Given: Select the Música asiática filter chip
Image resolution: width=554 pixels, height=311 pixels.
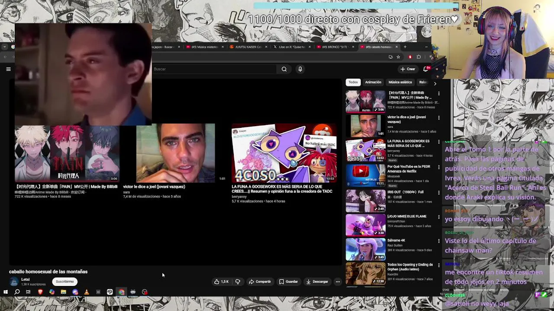Looking at the screenshot, I should 400,82.
